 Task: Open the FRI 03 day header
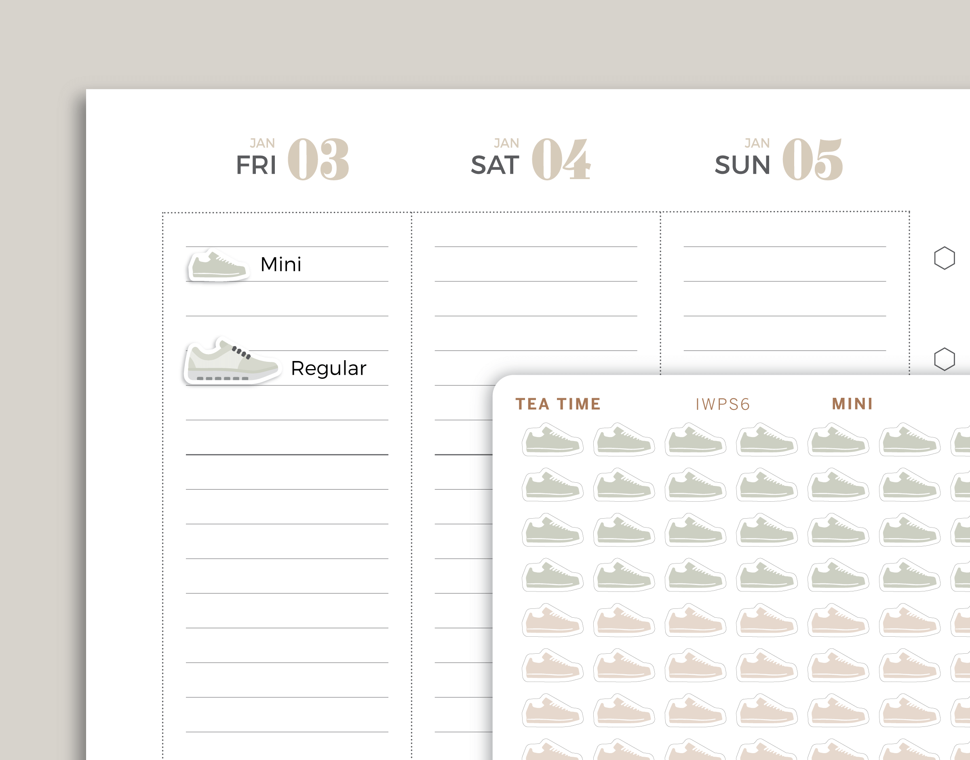(292, 159)
